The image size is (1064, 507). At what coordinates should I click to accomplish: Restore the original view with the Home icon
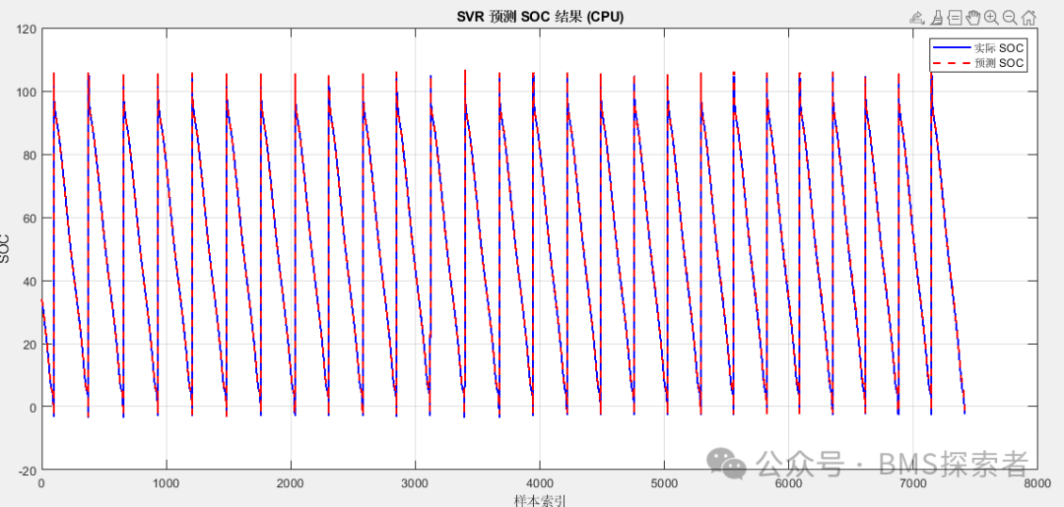(1028, 18)
